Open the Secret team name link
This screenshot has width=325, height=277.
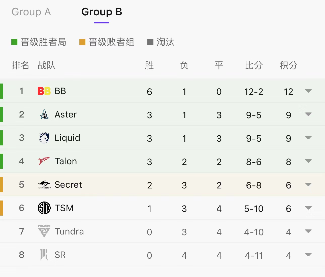68,185
